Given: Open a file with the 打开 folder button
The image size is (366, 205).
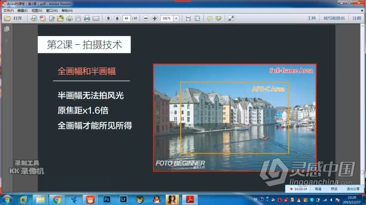Looking at the screenshot, I should [x=13, y=18].
